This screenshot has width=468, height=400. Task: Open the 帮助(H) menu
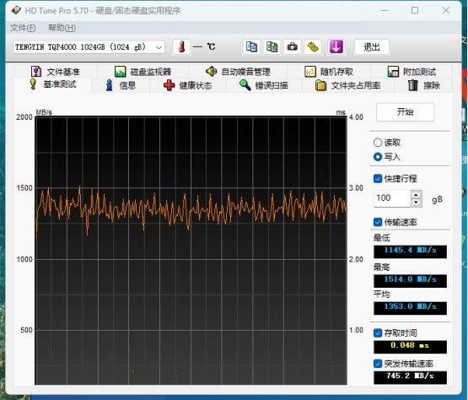click(x=62, y=28)
